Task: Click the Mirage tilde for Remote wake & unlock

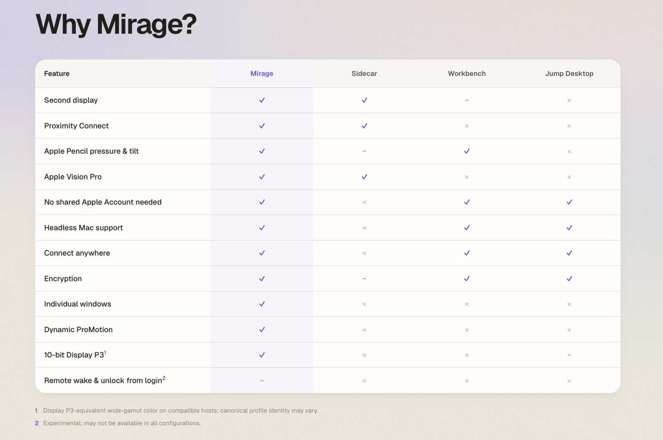Action: tap(262, 381)
